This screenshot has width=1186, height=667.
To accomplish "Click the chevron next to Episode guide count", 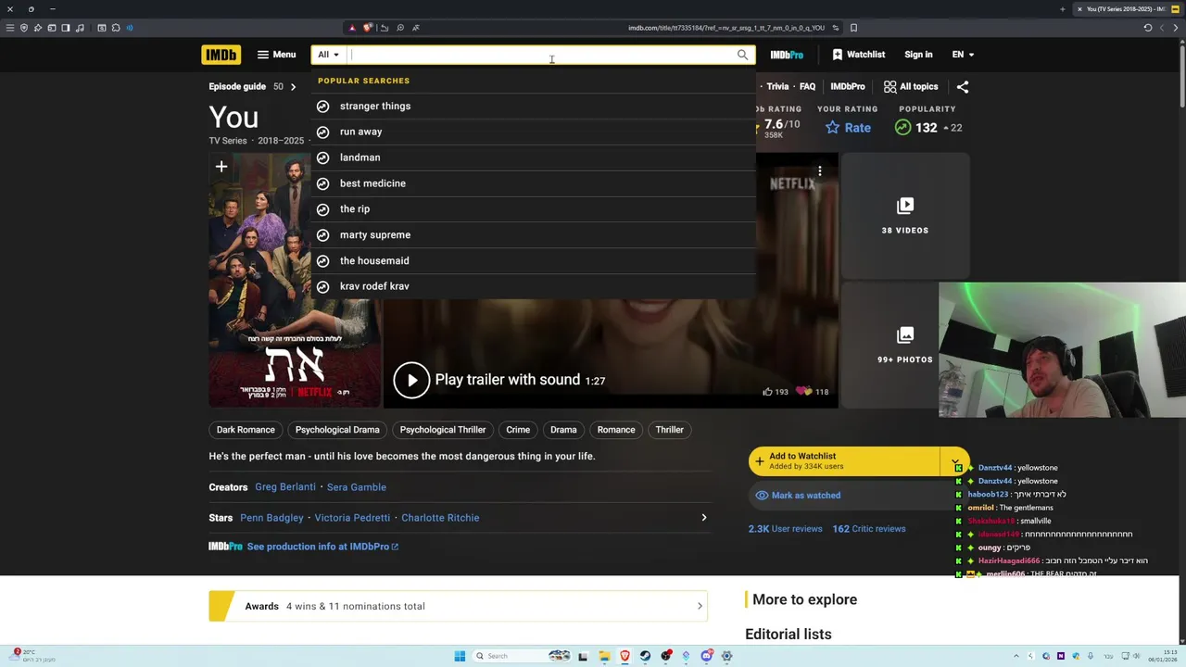I will click(293, 86).
